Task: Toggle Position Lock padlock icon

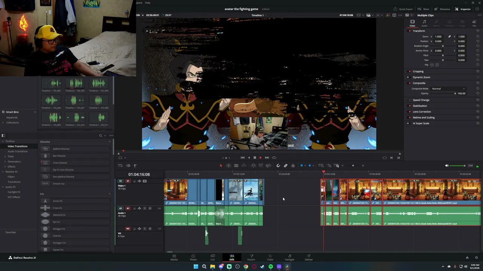Action: (x=293, y=166)
